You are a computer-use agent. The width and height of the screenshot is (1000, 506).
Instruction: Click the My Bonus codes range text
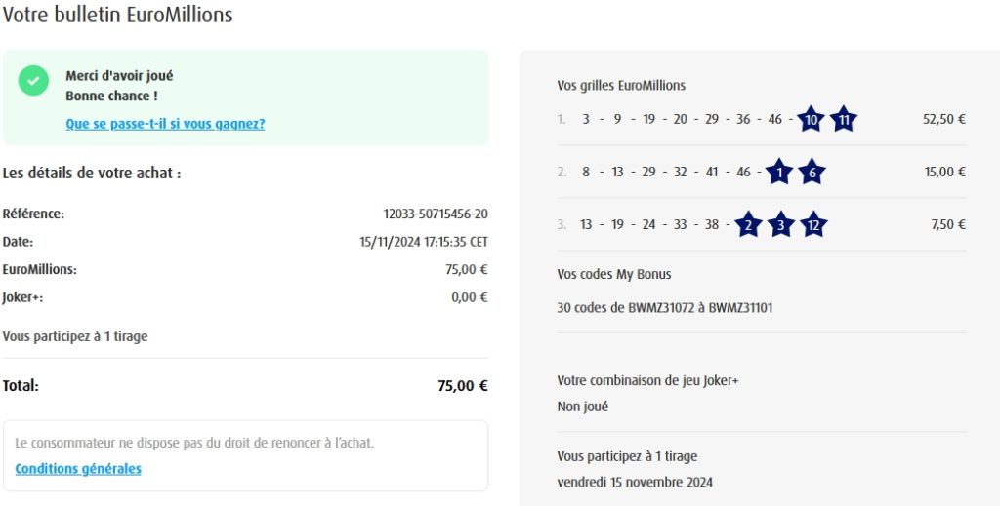664,308
